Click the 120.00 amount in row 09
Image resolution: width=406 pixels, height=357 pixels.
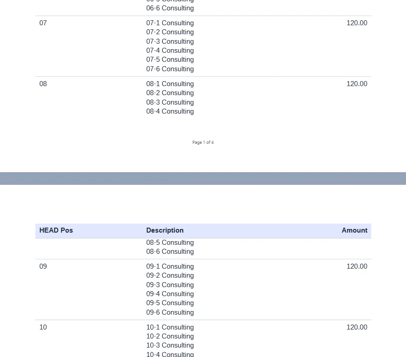click(x=357, y=266)
